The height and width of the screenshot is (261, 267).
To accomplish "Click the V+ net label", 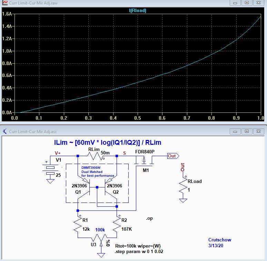I will click(x=58, y=153).
